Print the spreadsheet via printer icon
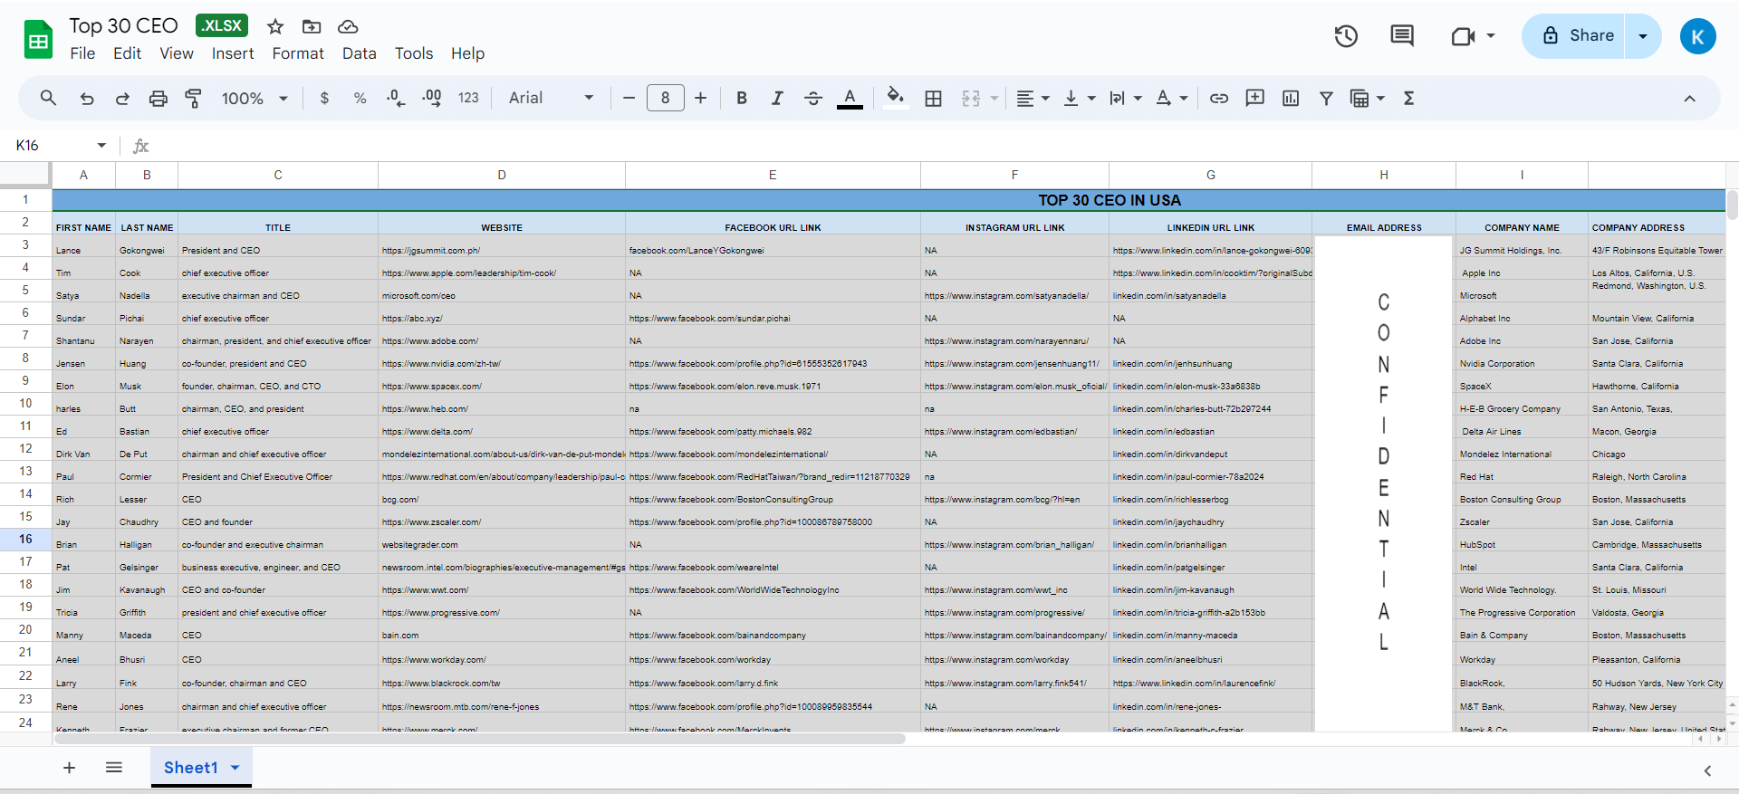This screenshot has height=794, width=1739. click(x=158, y=98)
